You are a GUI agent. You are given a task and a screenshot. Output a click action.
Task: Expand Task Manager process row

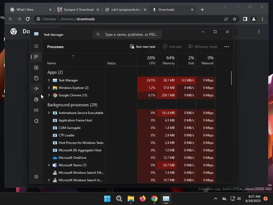click(x=49, y=80)
